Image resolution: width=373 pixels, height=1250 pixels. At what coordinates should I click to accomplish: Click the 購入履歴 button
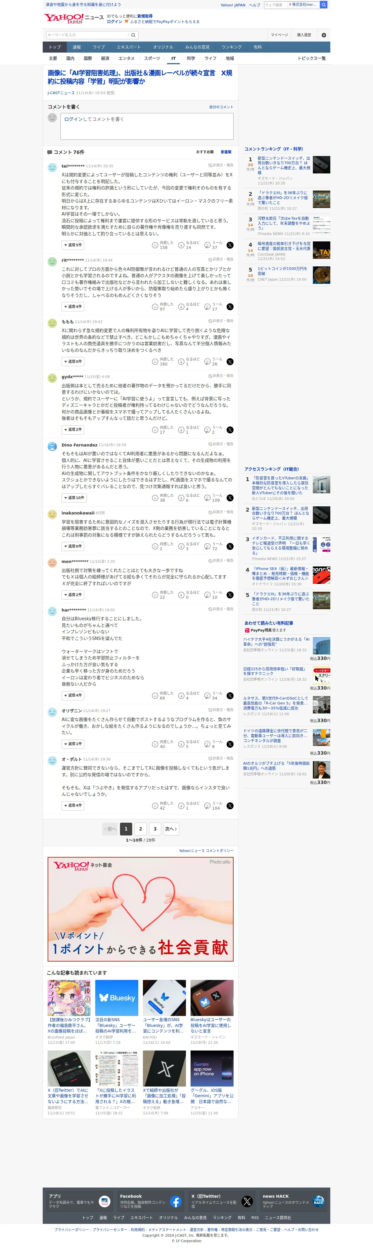coord(304,35)
